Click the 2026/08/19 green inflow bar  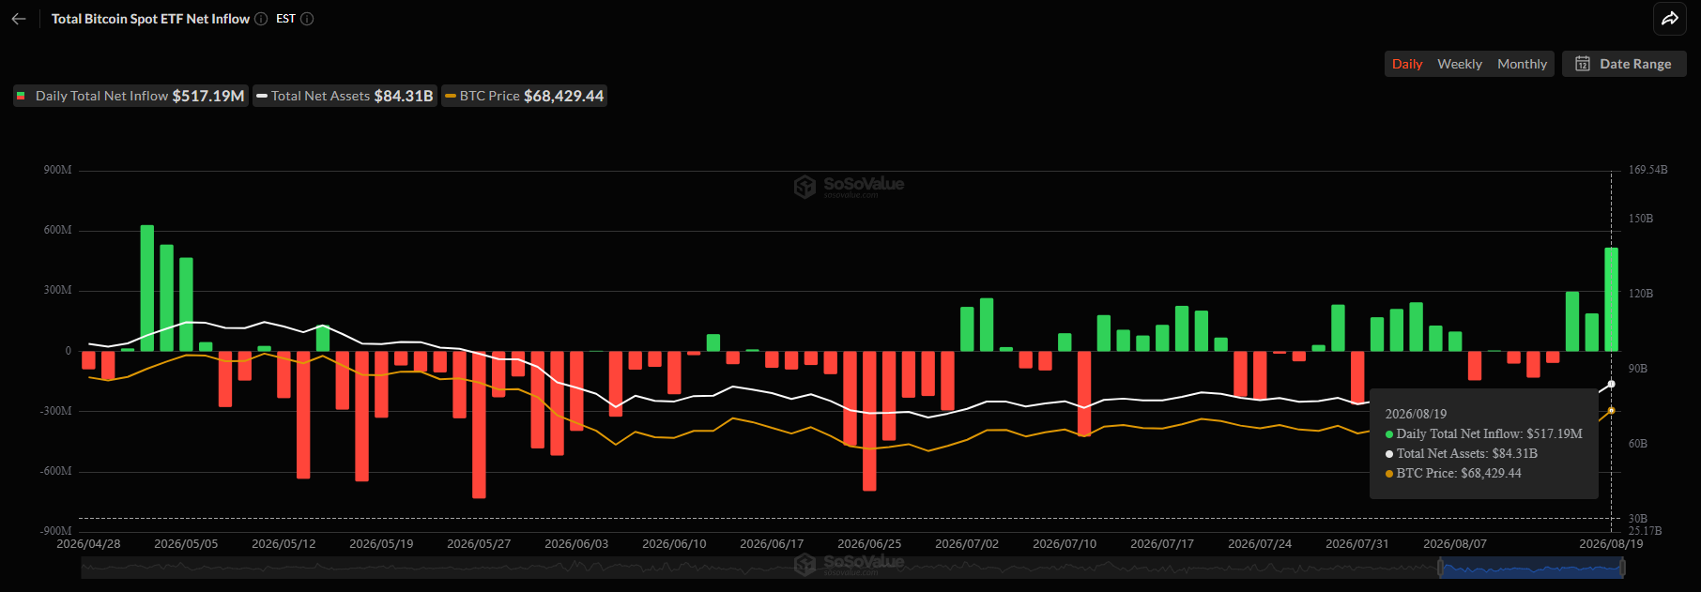tap(1611, 299)
